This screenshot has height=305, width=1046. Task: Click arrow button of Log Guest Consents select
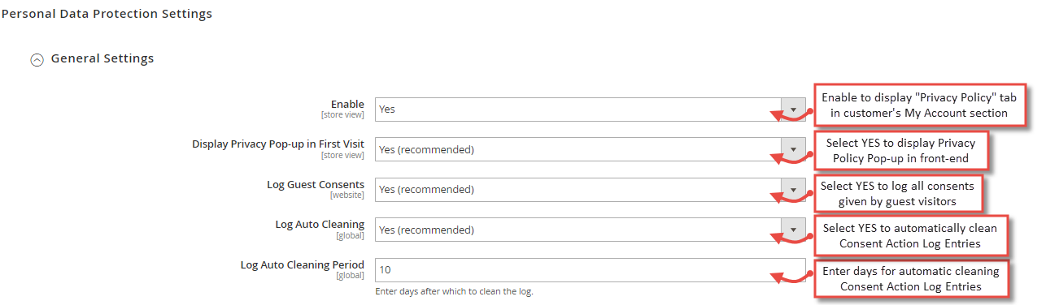pyautogui.click(x=793, y=189)
